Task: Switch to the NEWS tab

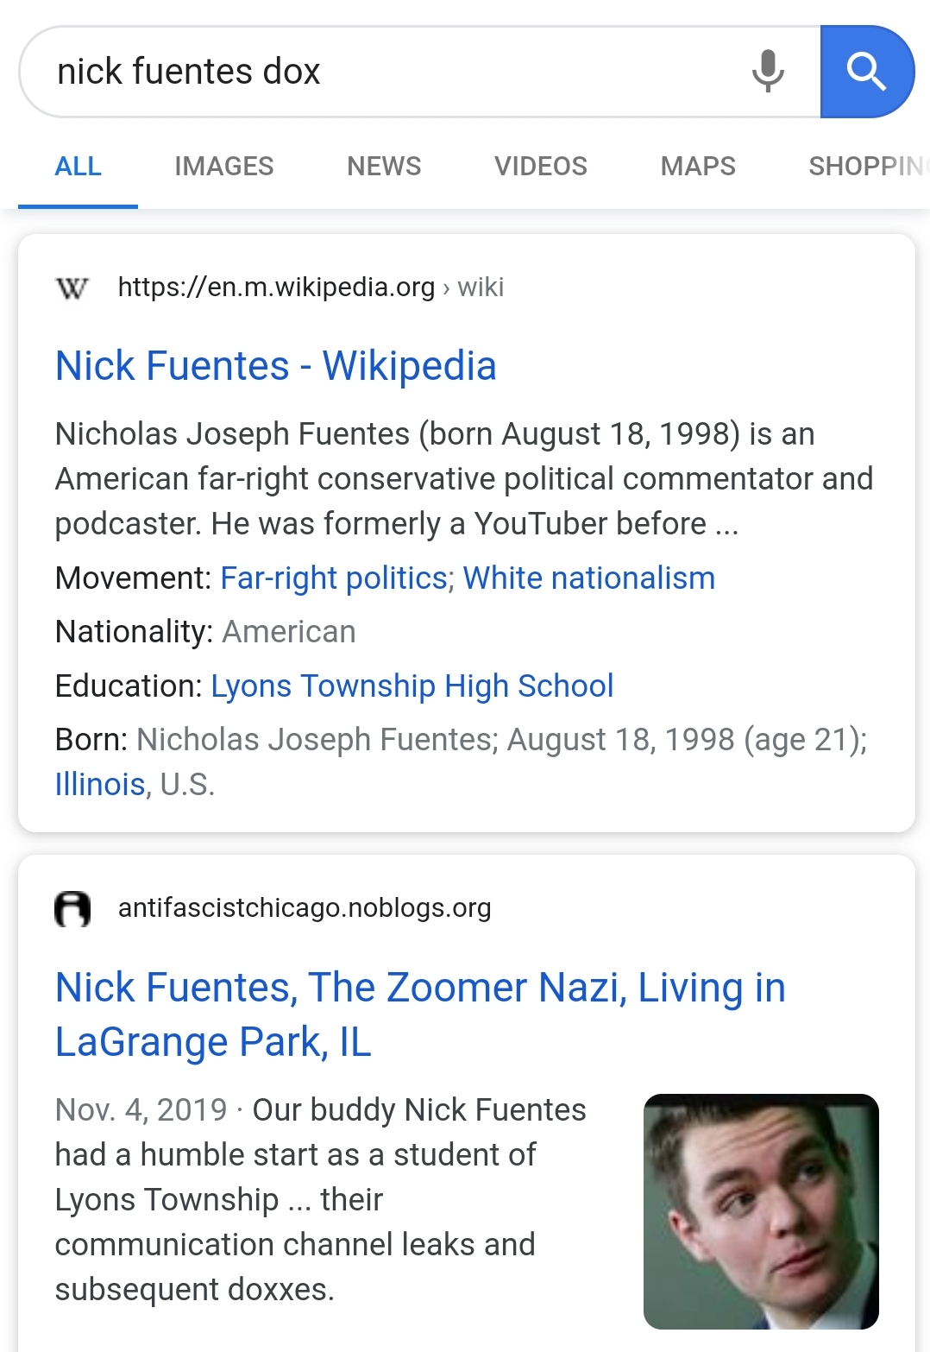Action: 384,166
